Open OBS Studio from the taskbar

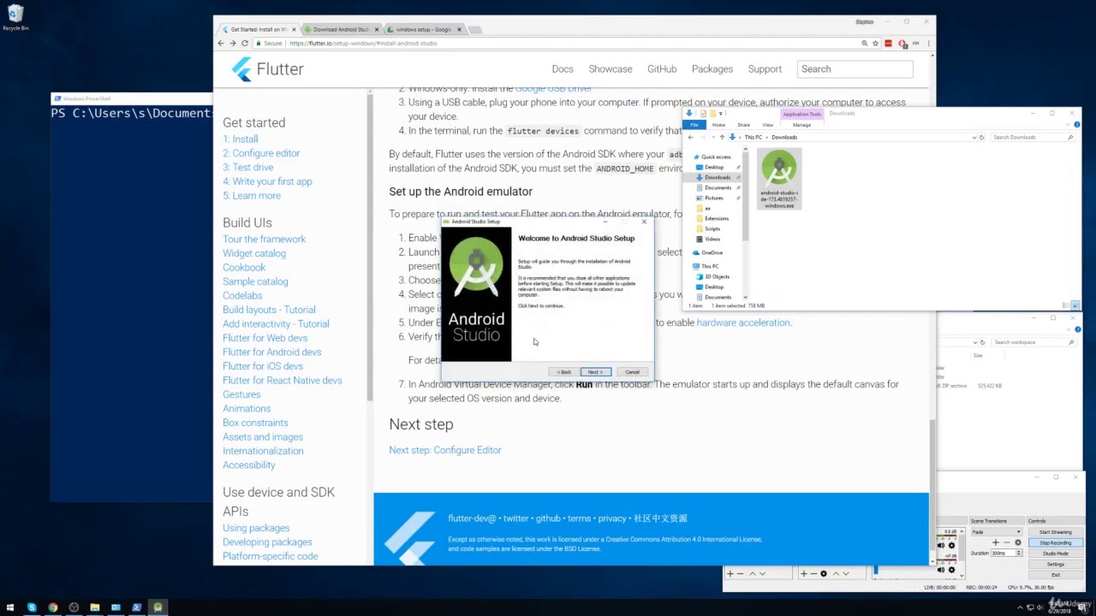74,607
